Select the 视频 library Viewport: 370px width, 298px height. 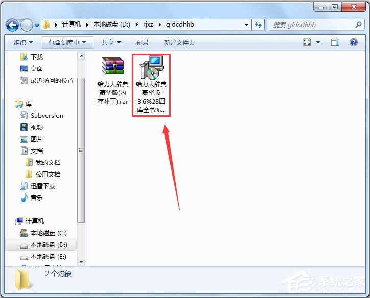[37, 128]
